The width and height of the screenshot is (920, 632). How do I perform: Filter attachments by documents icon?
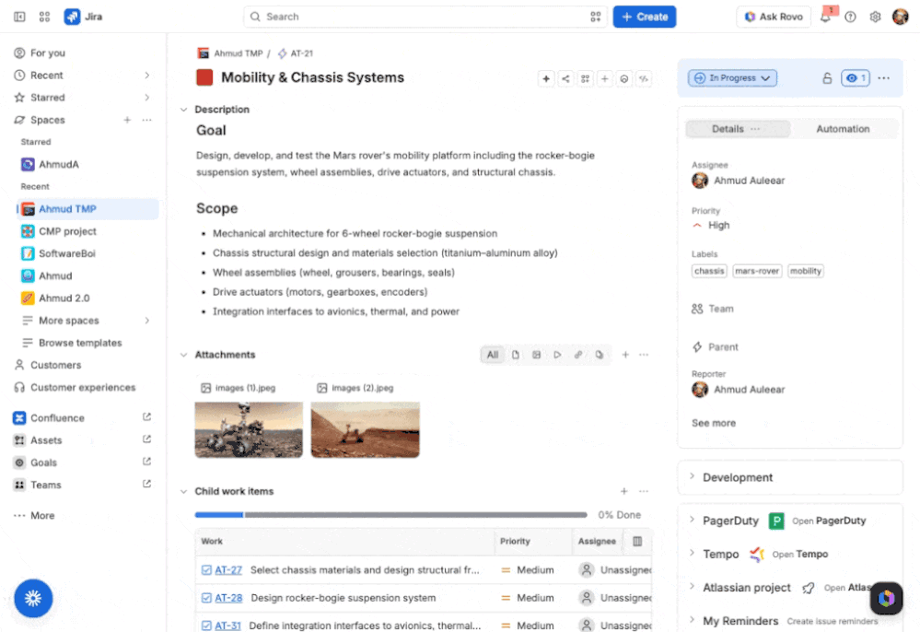tap(515, 355)
